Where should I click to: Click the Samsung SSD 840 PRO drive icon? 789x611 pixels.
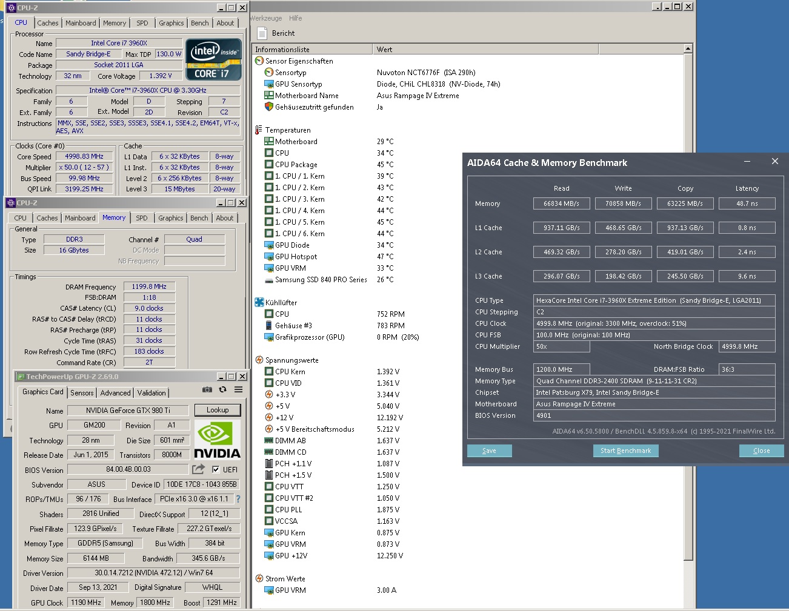(269, 280)
